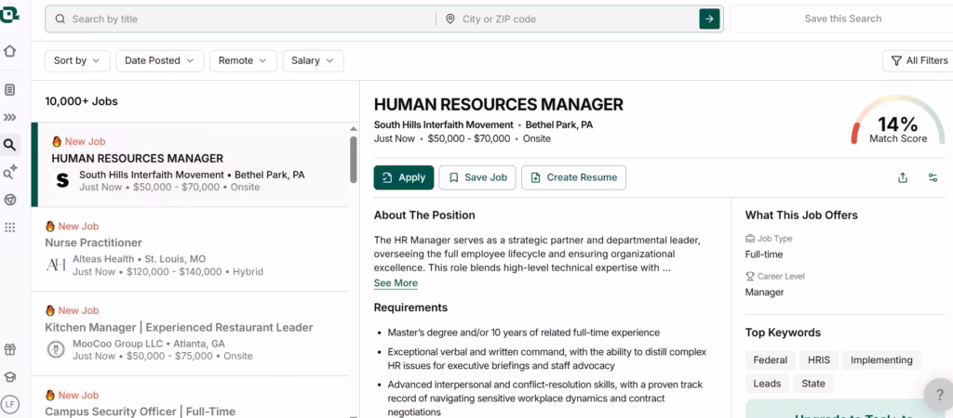This screenshot has height=418, width=953.
Task: Click Save this Search button
Action: click(842, 19)
